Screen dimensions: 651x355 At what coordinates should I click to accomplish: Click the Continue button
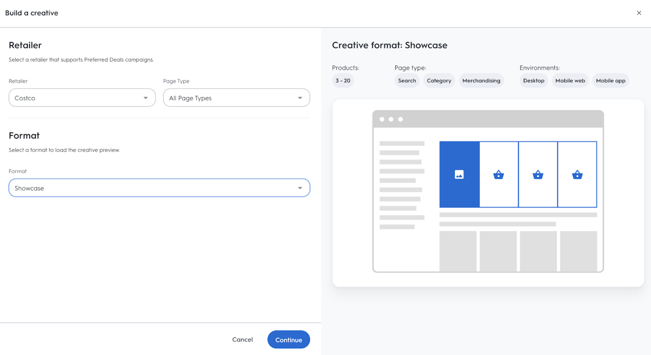click(288, 340)
